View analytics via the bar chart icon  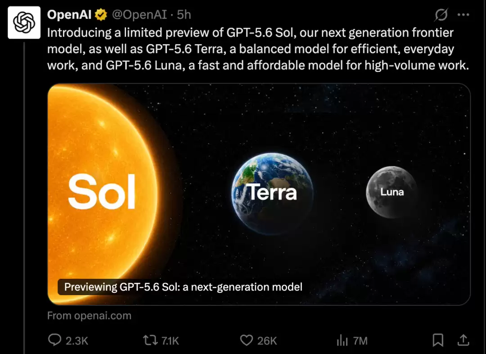[x=342, y=341]
